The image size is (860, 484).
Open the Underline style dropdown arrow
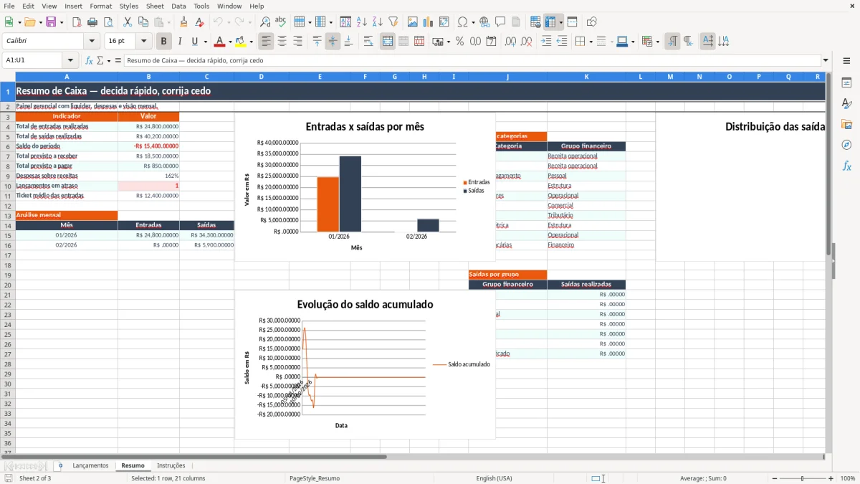[205, 42]
